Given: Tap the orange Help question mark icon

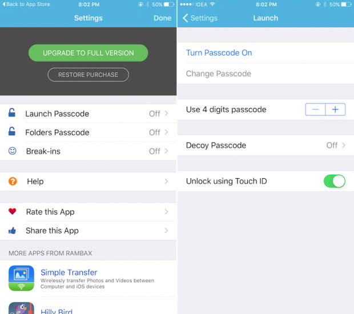Looking at the screenshot, I should [x=13, y=182].
